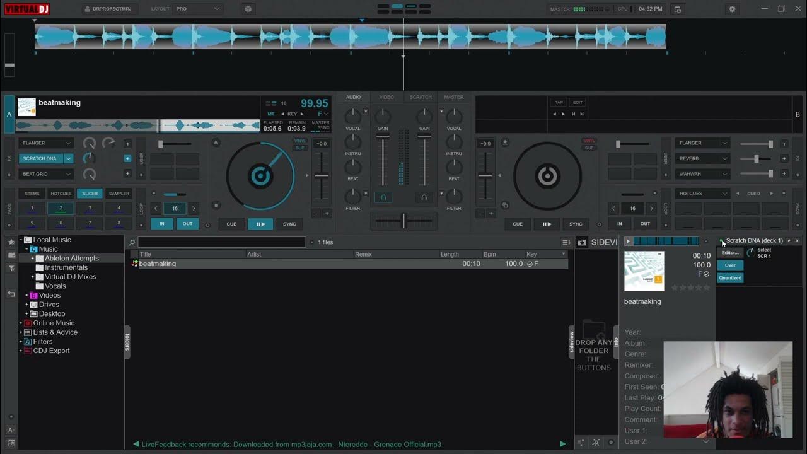
Task: Click loop OUT button on deck B
Action: pyautogui.click(x=645, y=223)
